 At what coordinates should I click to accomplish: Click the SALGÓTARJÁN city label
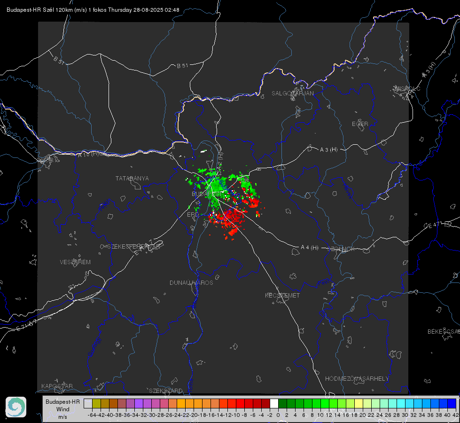coord(292,94)
